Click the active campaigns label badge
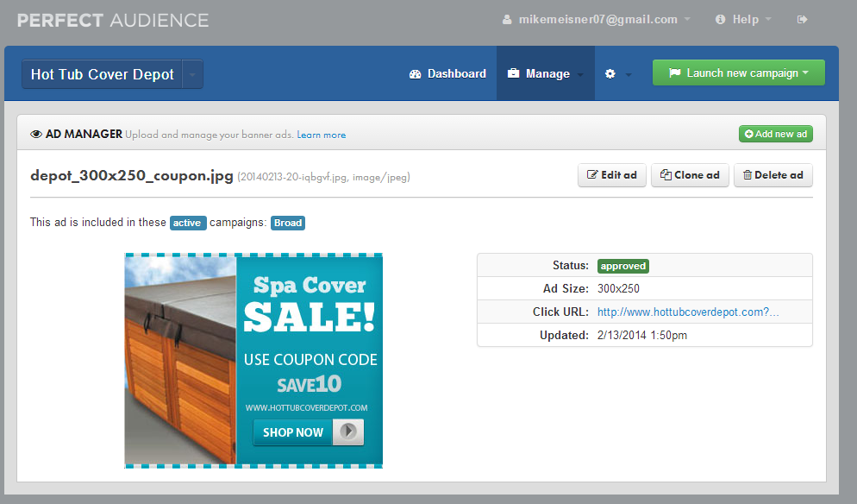Screen dimensions: 857x504 coord(187,223)
